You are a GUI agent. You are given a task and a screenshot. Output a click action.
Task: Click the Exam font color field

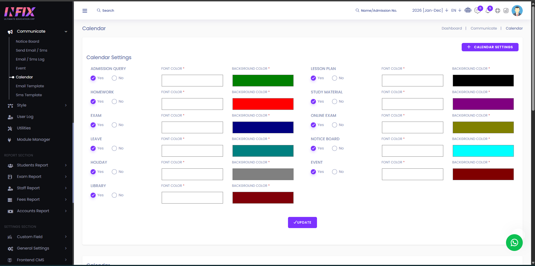pyautogui.click(x=192, y=127)
